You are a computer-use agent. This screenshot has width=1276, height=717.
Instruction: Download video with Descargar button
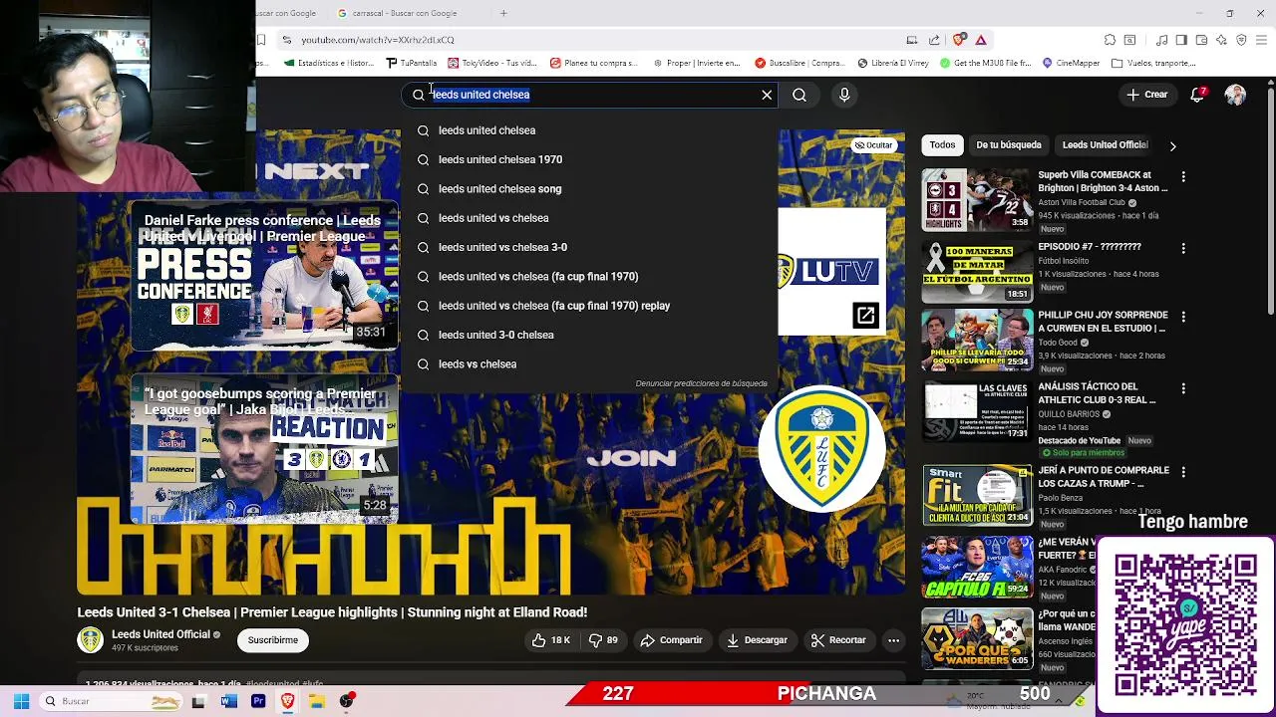click(x=757, y=640)
